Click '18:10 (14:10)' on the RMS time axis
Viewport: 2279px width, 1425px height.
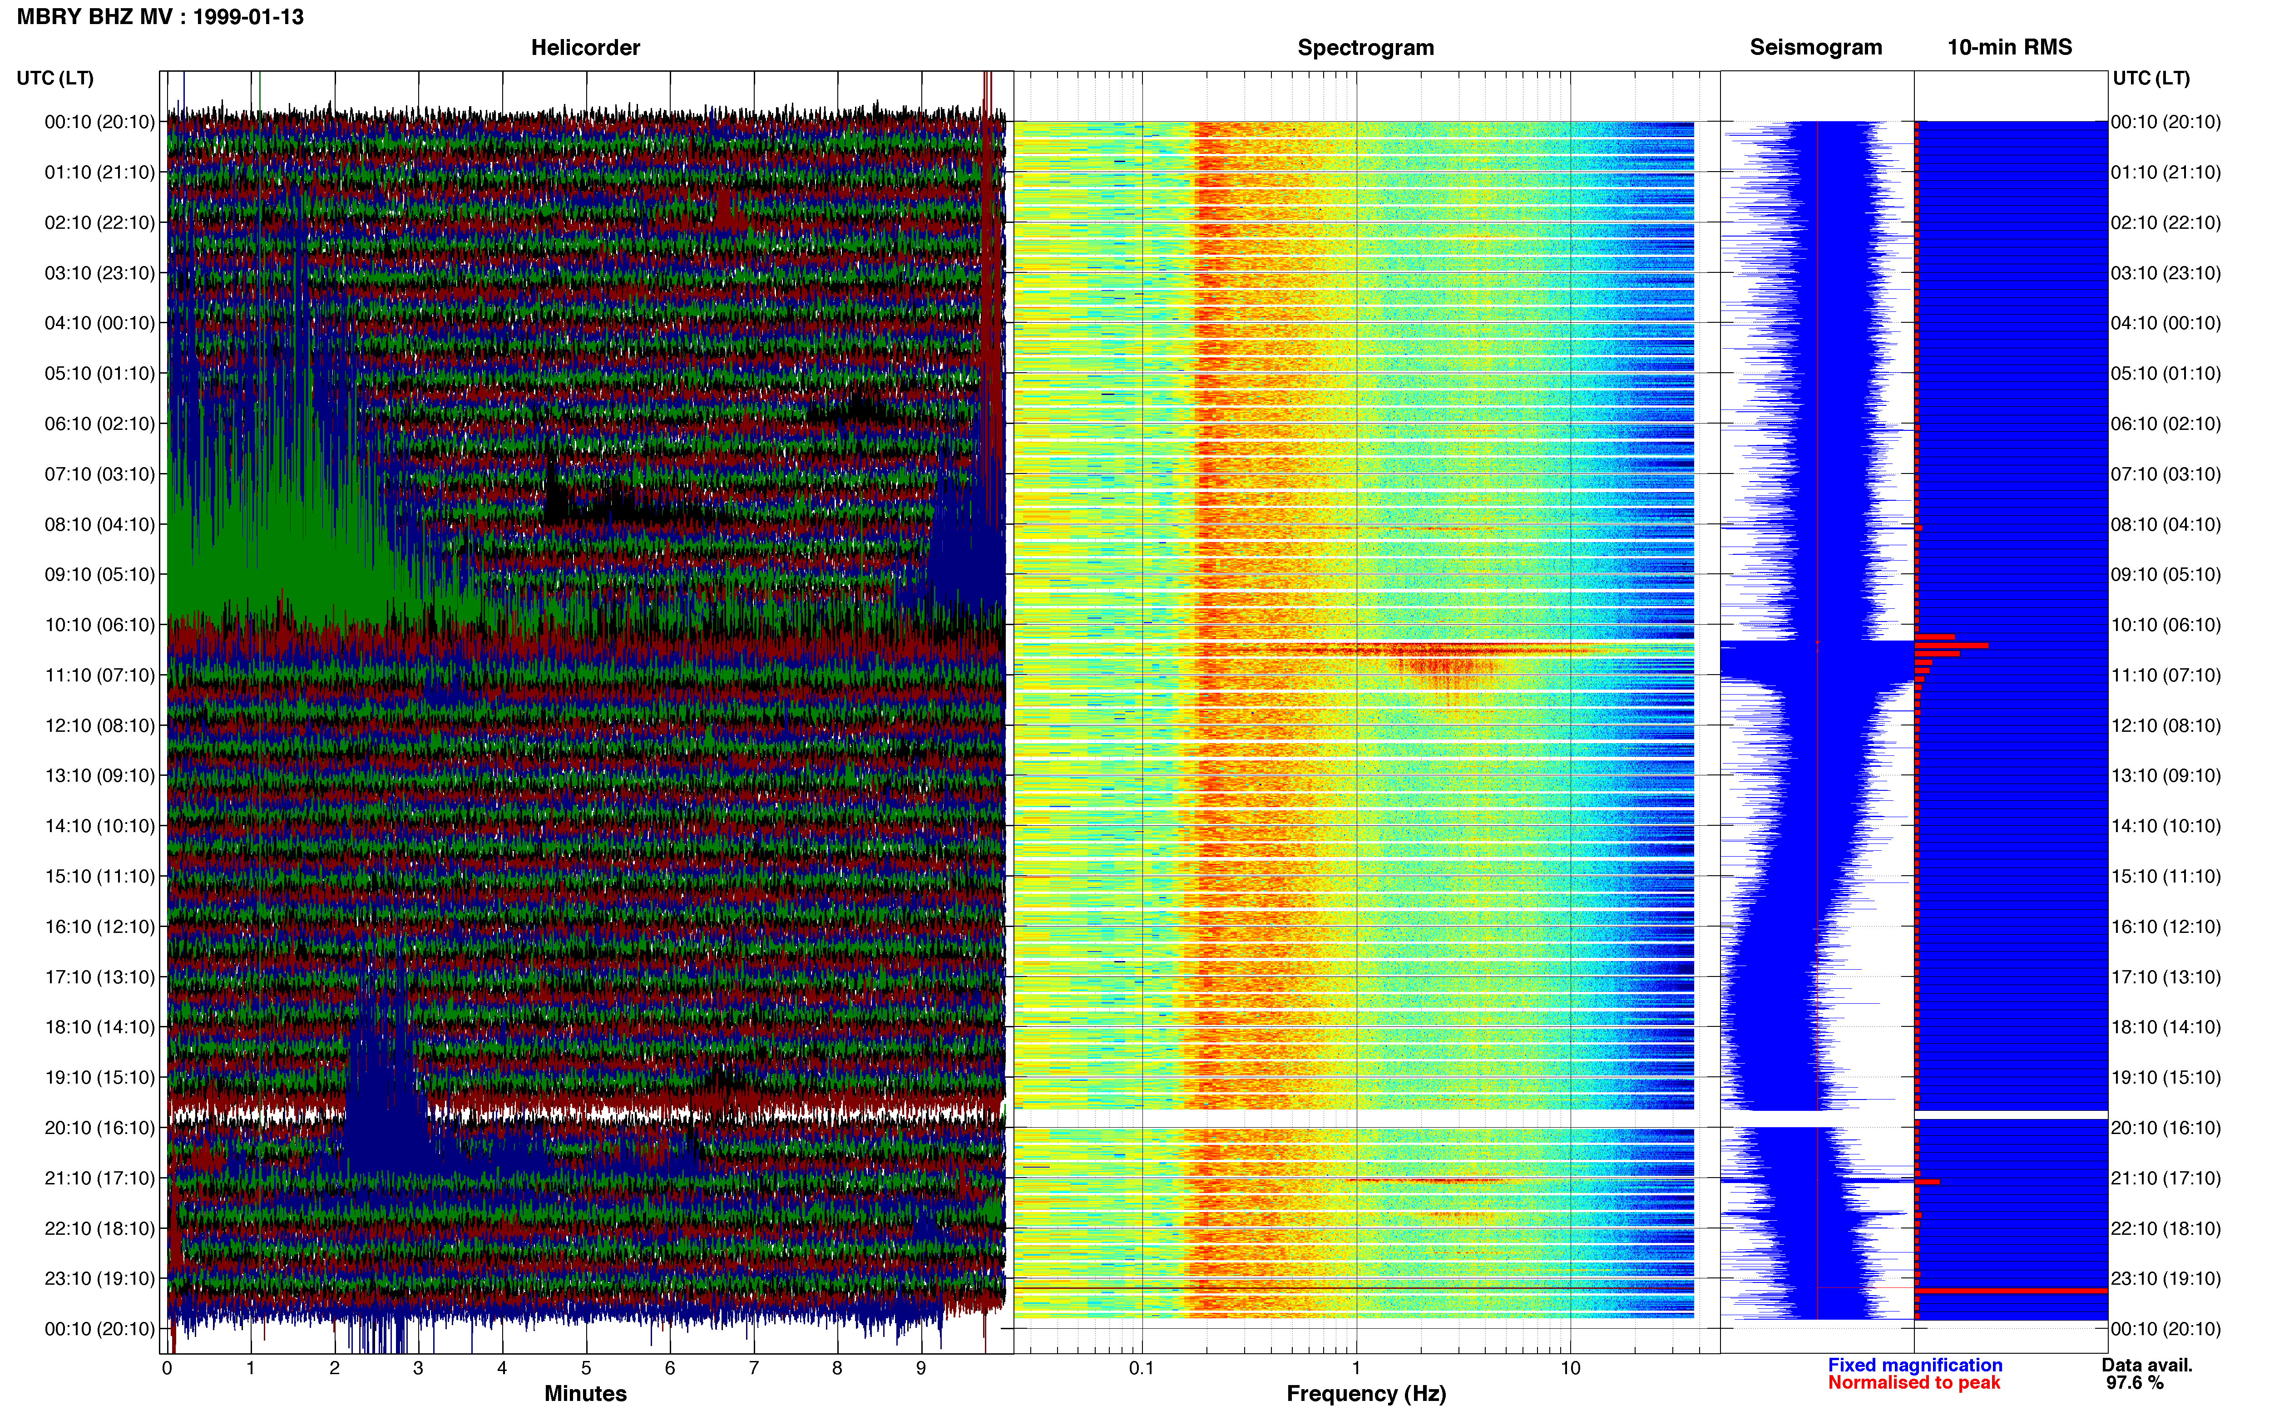[x=2166, y=1027]
